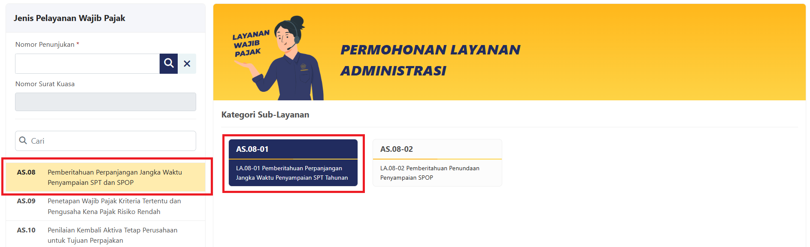Click LA.08-01 Perpanjangan SPT Tahunan description

[292, 173]
